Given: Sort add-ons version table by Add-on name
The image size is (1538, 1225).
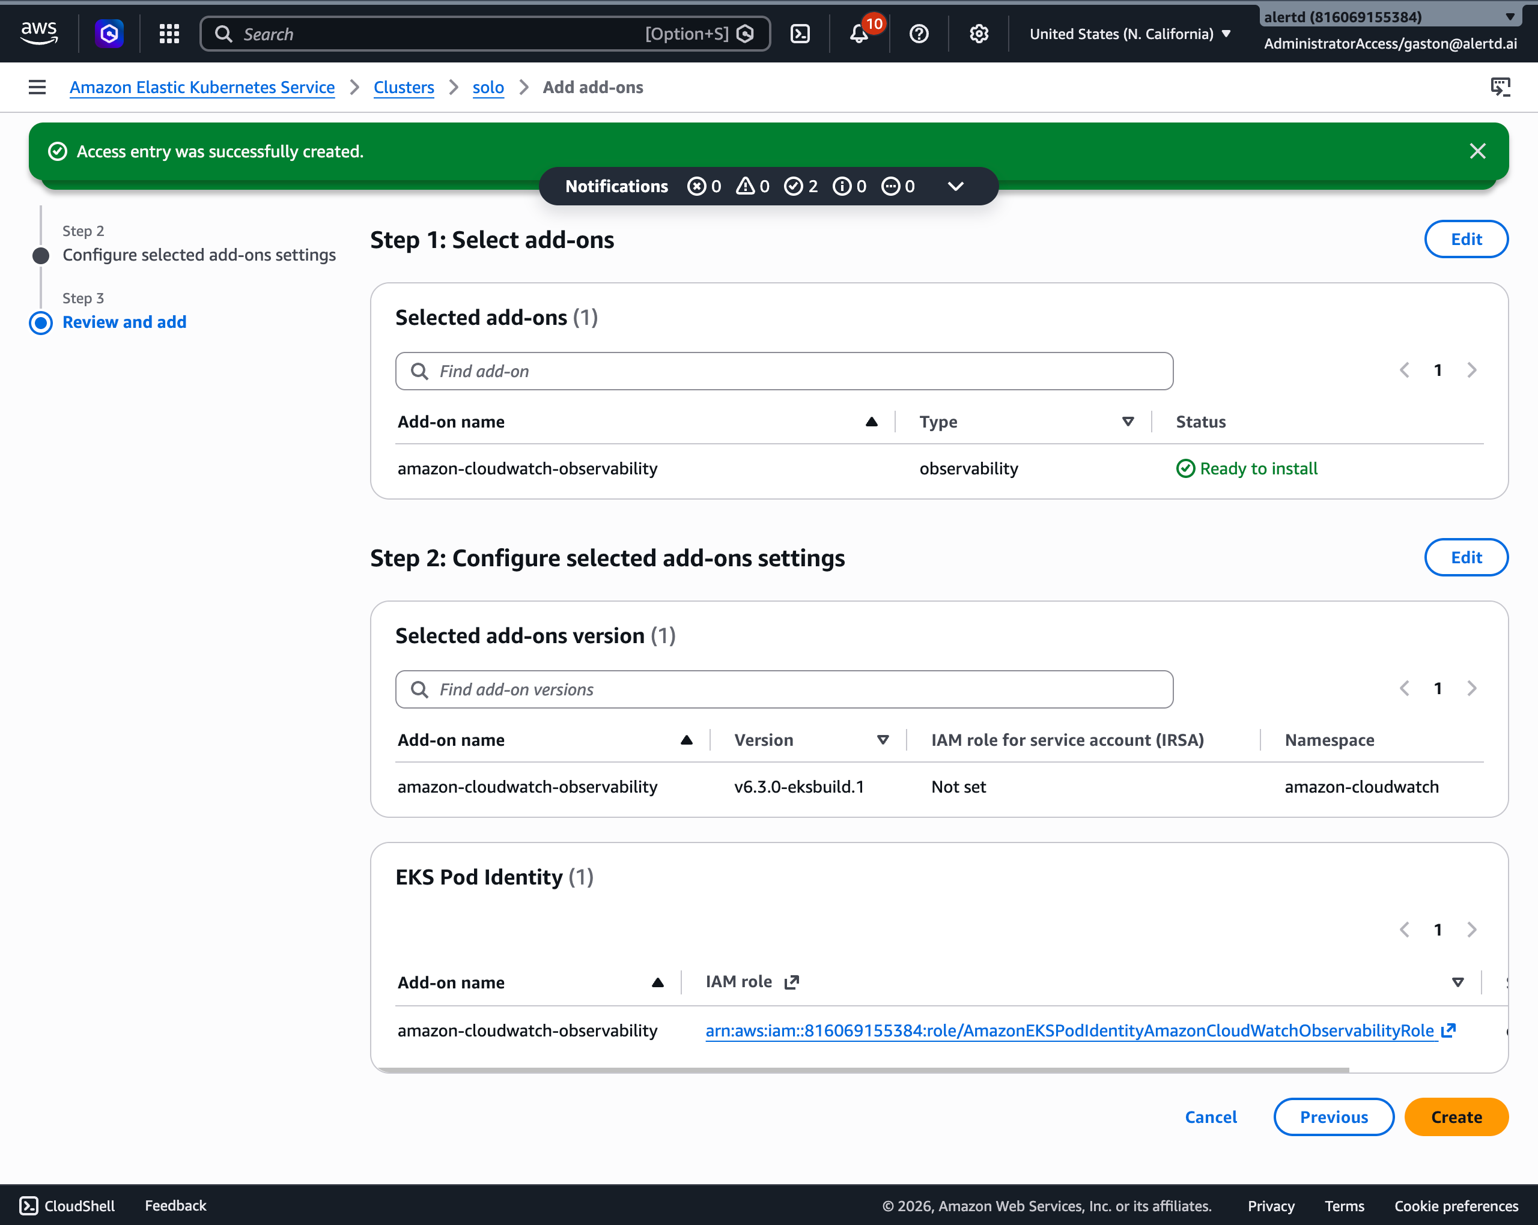Looking at the screenshot, I should tap(686, 740).
